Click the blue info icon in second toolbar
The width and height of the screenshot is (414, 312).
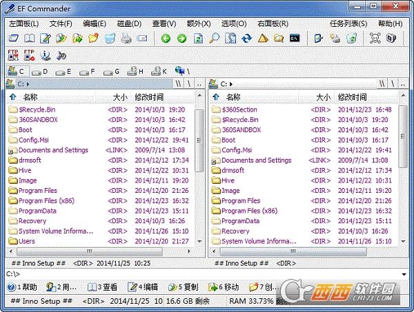click(x=46, y=55)
